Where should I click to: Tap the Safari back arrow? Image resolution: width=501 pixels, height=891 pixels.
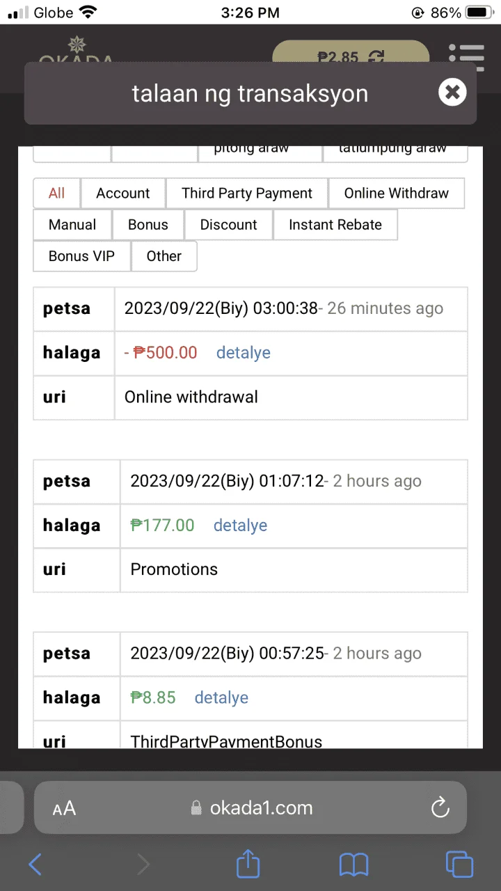[x=35, y=865]
